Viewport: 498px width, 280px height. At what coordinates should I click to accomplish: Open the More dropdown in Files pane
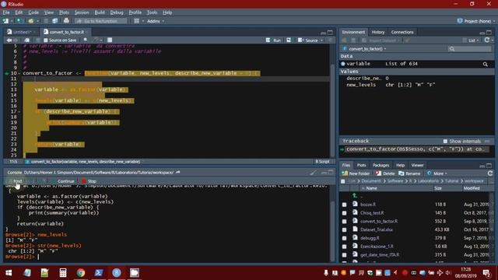(x=437, y=173)
